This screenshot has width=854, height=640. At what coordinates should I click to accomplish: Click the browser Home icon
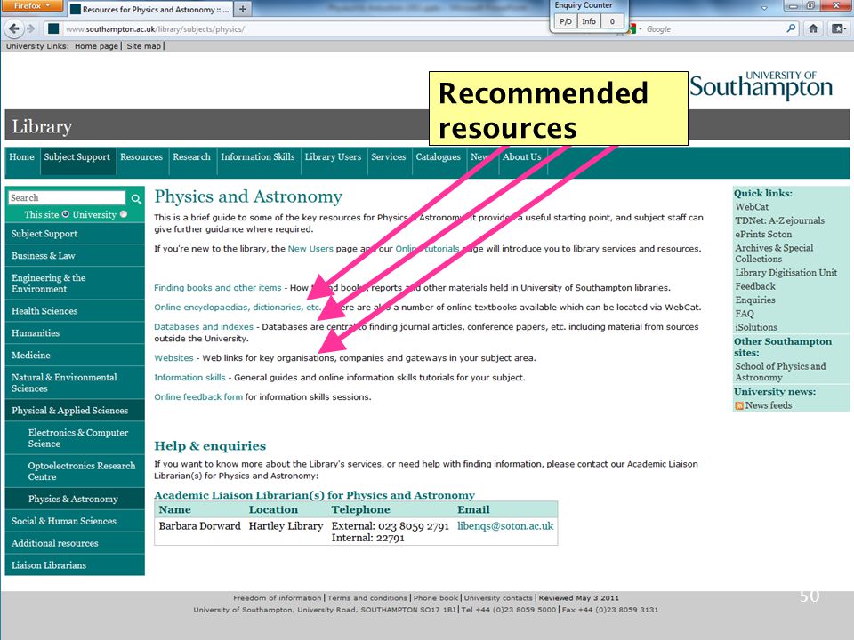pos(813,28)
